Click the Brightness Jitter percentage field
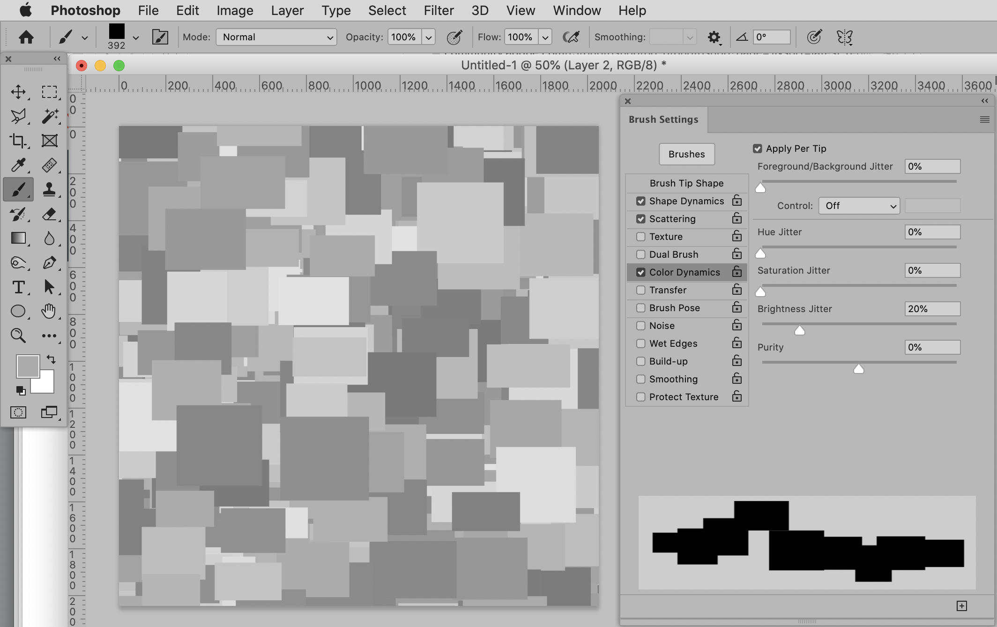Image resolution: width=997 pixels, height=627 pixels. 931,308
